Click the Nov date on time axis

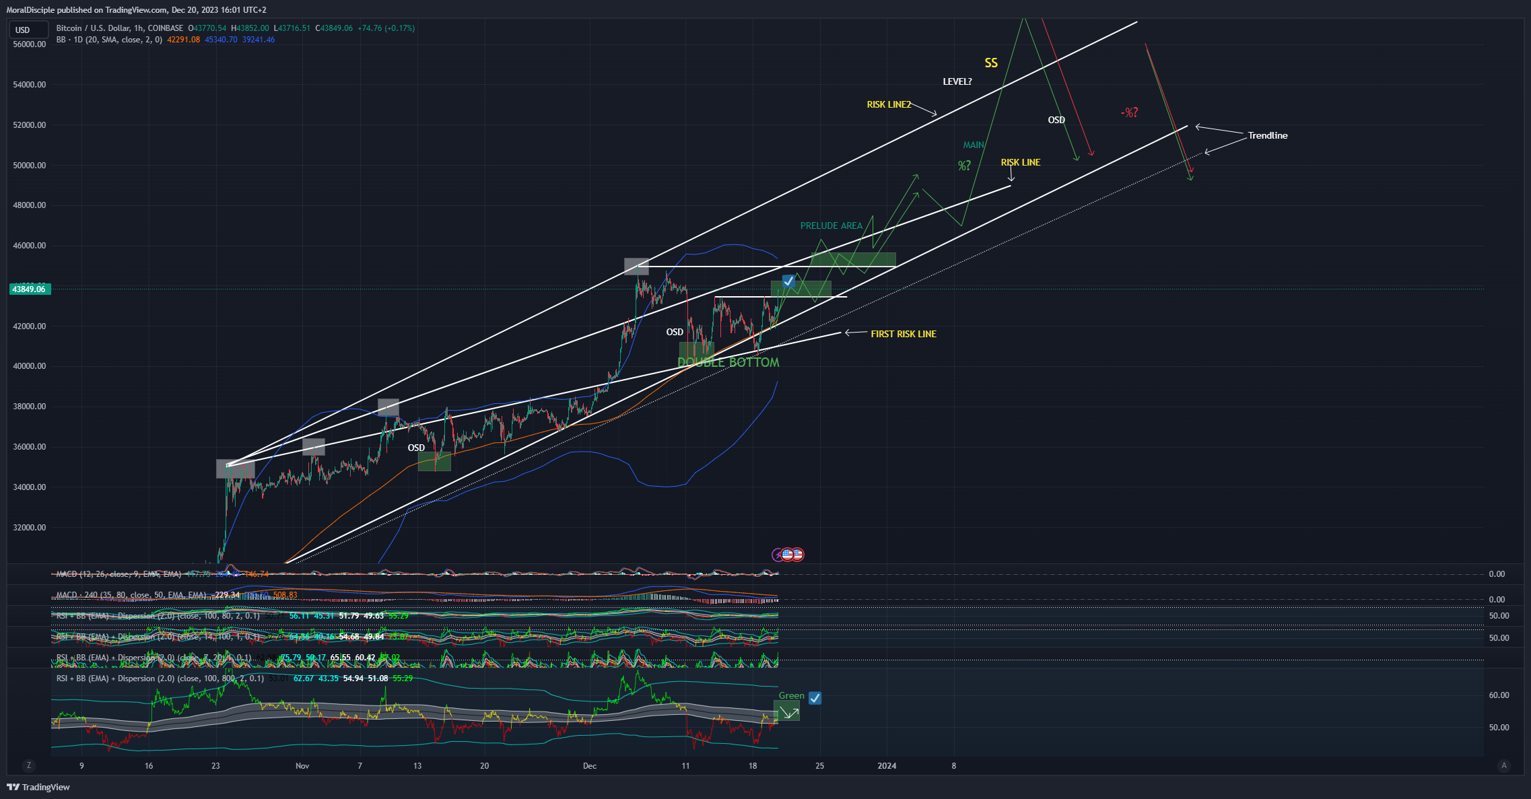click(x=302, y=766)
